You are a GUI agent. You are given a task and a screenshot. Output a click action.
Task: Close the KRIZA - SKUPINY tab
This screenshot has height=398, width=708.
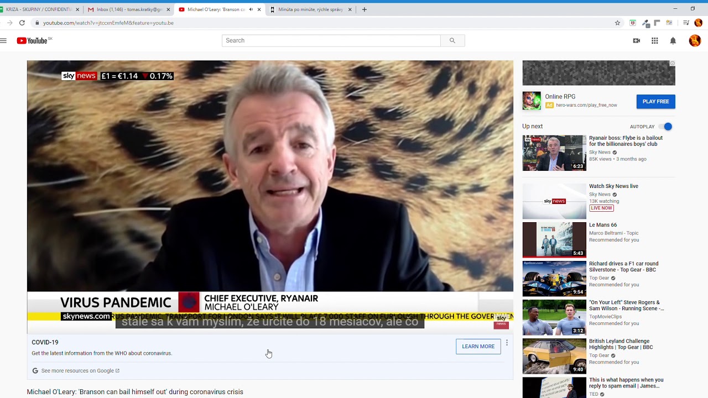pyautogui.click(x=77, y=9)
